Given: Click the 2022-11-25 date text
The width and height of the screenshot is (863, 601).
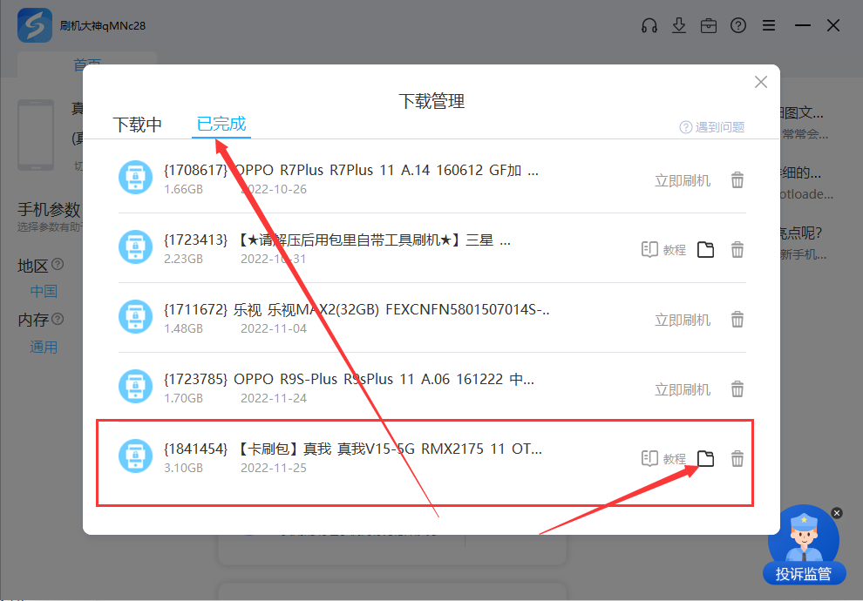Looking at the screenshot, I should [274, 468].
